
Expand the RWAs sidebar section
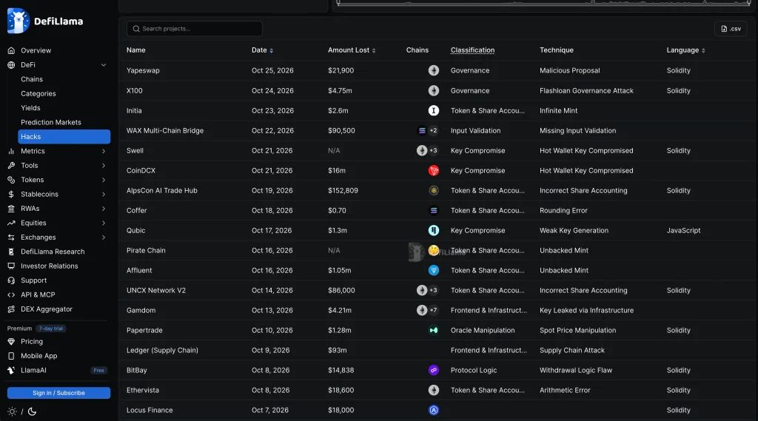104,209
